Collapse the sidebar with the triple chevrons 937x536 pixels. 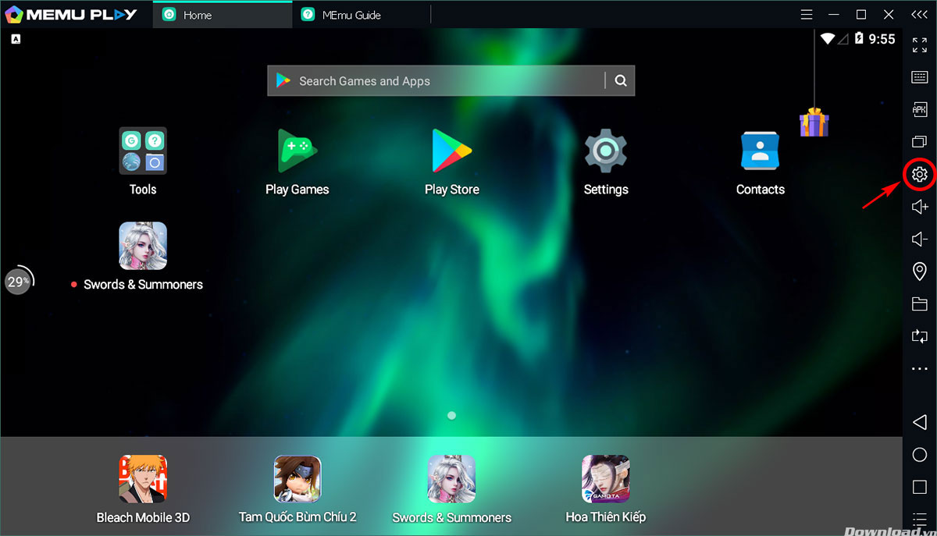[918, 13]
